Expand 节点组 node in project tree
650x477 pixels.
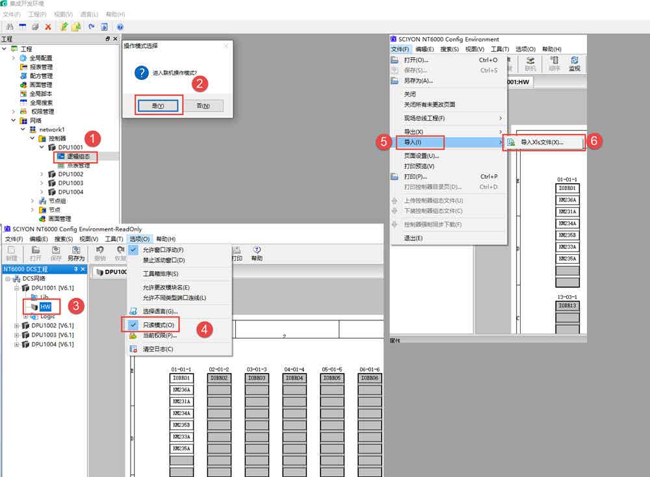32,201
